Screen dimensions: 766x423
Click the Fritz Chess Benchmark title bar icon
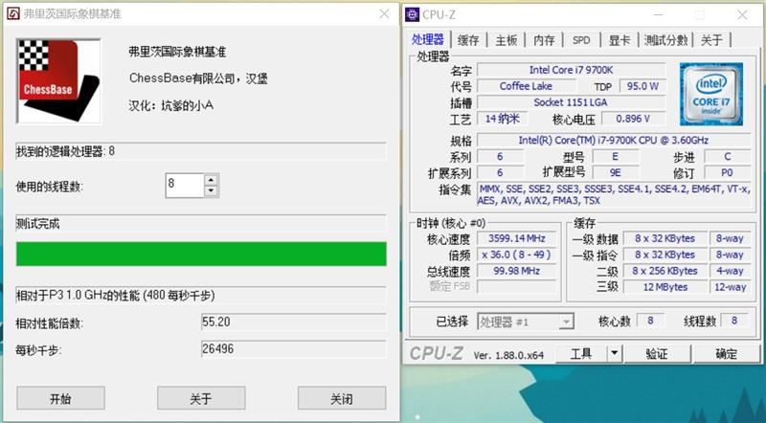(13, 13)
